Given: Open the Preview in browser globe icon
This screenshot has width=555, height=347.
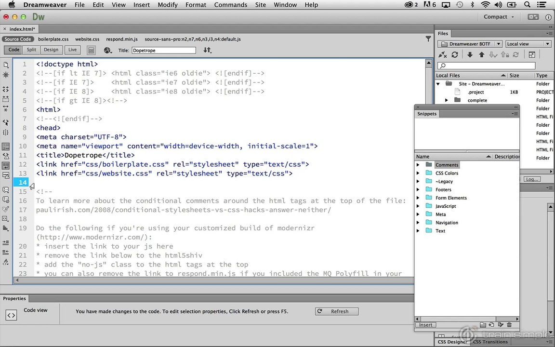Looking at the screenshot, I should click(107, 50).
